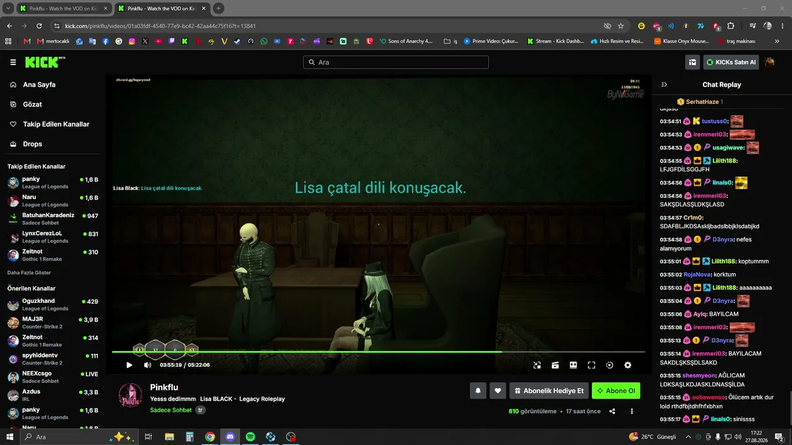
Task: Play the paused VOD
Action: (x=129, y=365)
